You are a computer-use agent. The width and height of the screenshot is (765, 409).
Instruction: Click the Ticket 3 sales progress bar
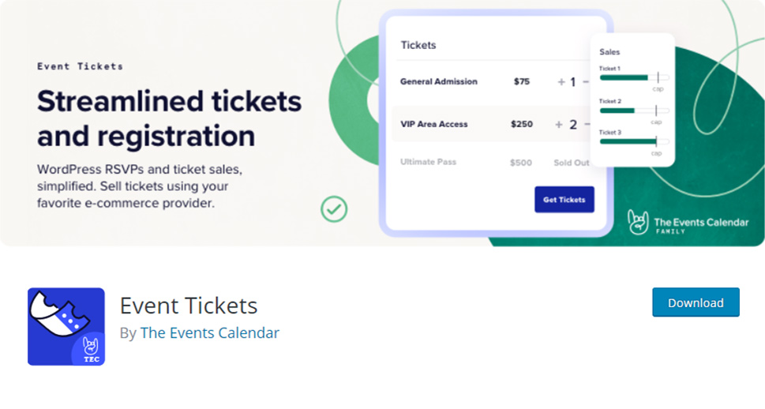(x=634, y=141)
